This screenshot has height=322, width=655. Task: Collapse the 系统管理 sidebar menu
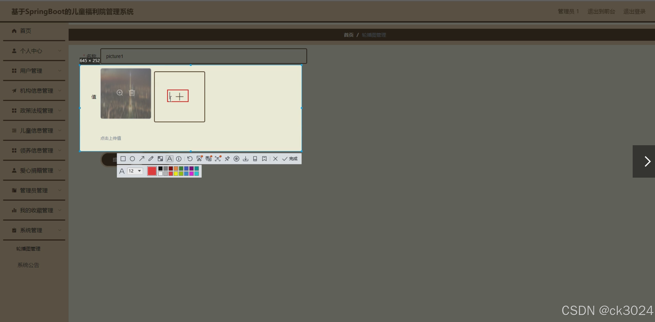34,230
